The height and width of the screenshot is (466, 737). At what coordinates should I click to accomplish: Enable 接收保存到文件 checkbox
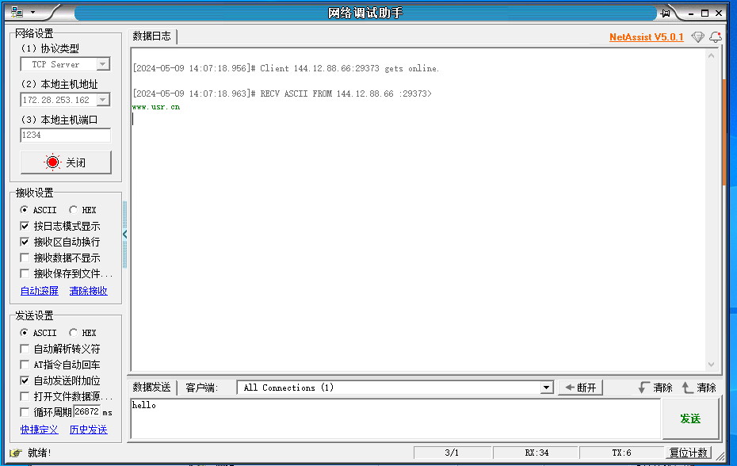point(25,273)
